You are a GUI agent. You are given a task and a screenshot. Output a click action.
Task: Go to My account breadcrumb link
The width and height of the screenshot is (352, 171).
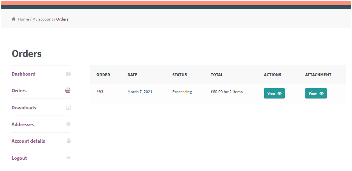[43, 19]
